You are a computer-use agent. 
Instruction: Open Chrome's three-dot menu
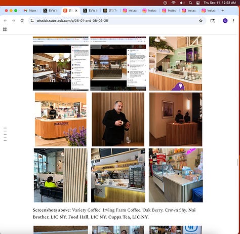coord(233,21)
